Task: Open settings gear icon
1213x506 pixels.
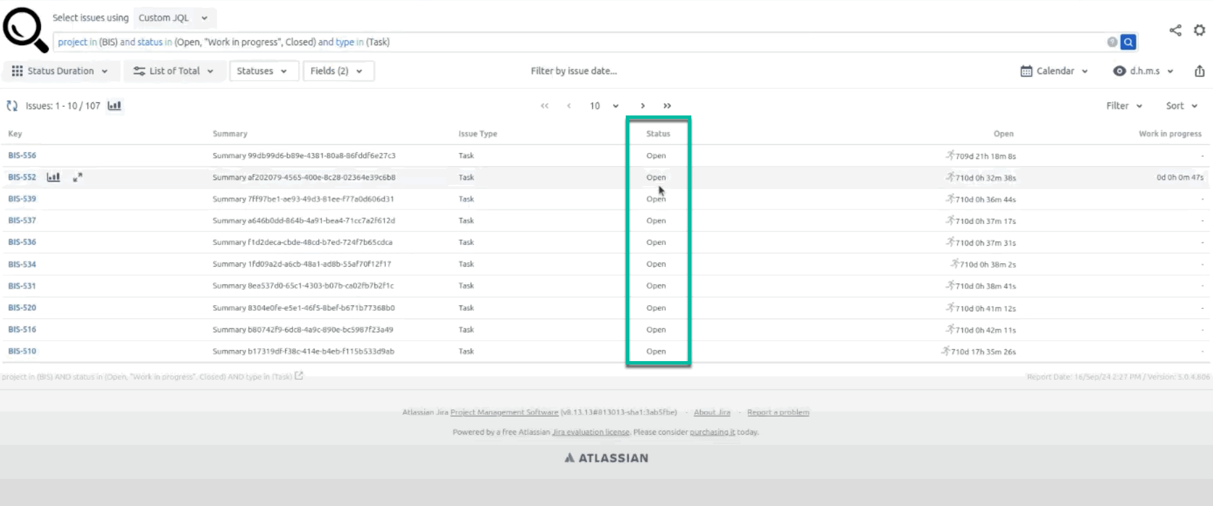Action: [1199, 30]
